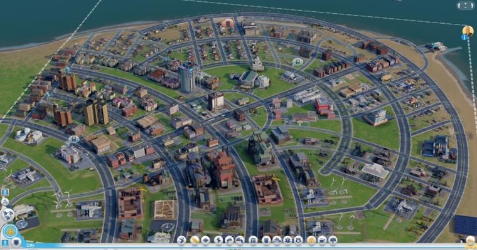Viewport: 477px width, 250px height.
Task: Select the curved Roads tool icon
Action: [181, 240]
